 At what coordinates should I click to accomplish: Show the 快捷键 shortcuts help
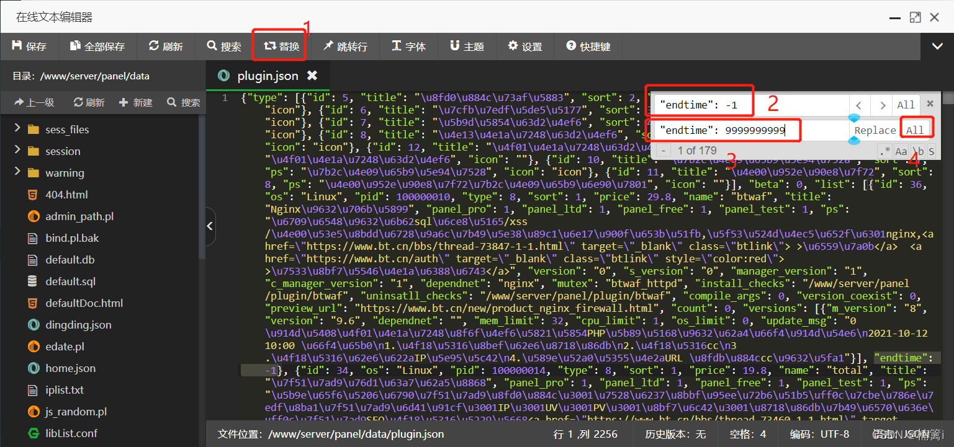tap(588, 46)
